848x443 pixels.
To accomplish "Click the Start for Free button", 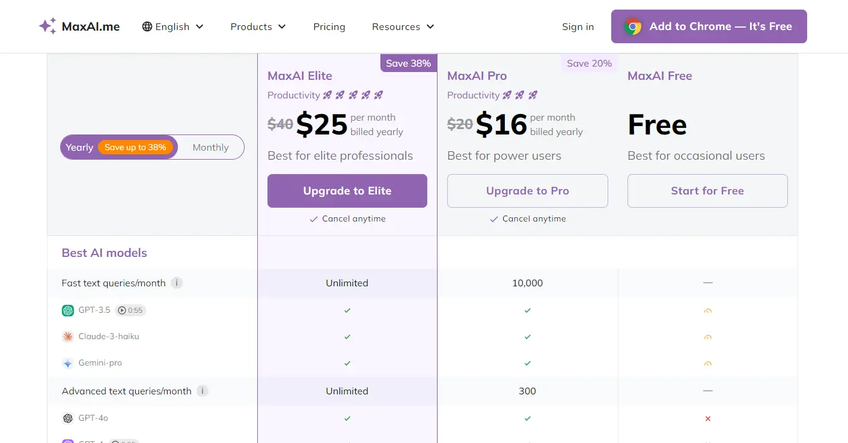I will click(707, 191).
